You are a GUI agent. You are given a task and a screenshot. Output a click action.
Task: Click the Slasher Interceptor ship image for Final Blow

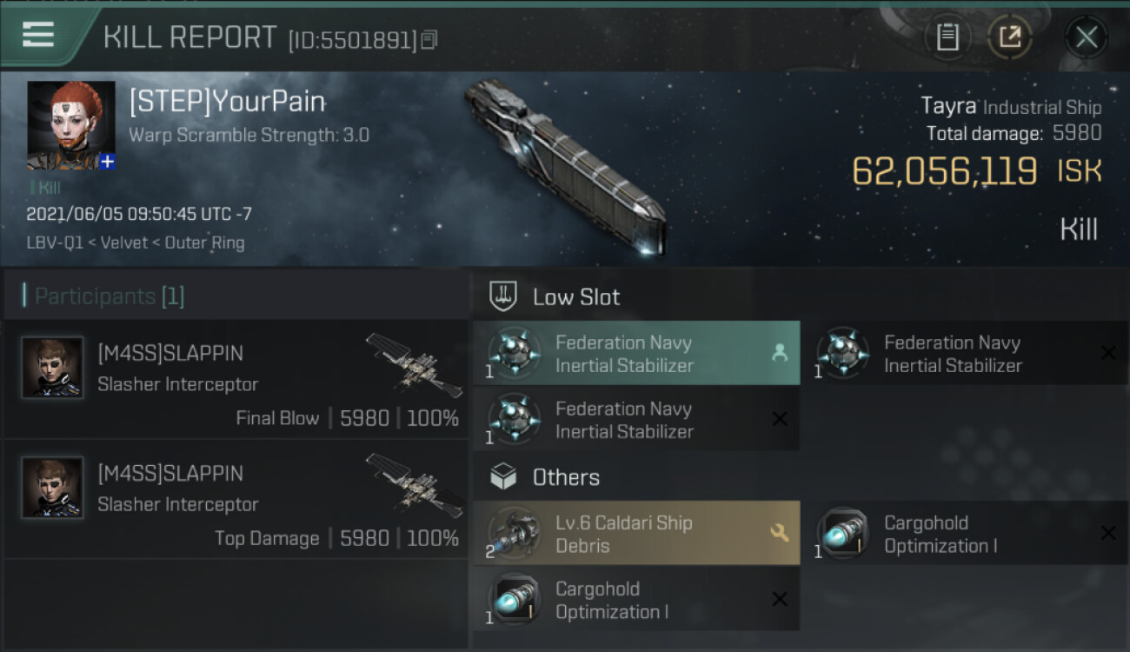pos(414,366)
